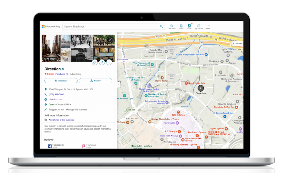Click the save-to-collection icon under photos
283x173 pixels.
coord(95,62)
